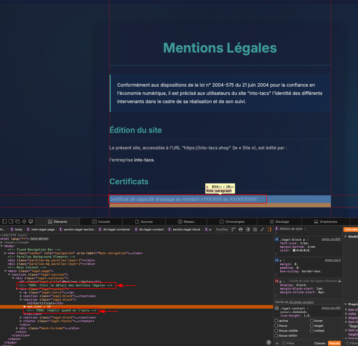Screen dimensions: 358x346
Task: Toggle dark/light appearance icon
Action: pyautogui.click(x=248, y=229)
